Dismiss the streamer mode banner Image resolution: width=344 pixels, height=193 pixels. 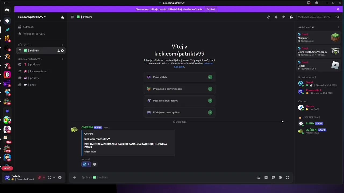pyautogui.click(x=338, y=9)
